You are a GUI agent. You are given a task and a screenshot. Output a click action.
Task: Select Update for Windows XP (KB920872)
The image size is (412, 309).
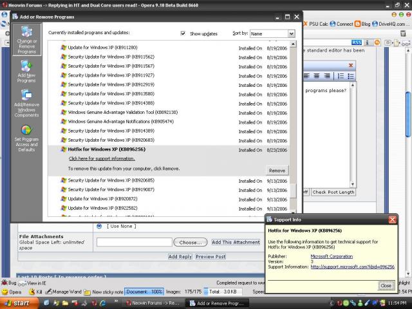pos(169,199)
